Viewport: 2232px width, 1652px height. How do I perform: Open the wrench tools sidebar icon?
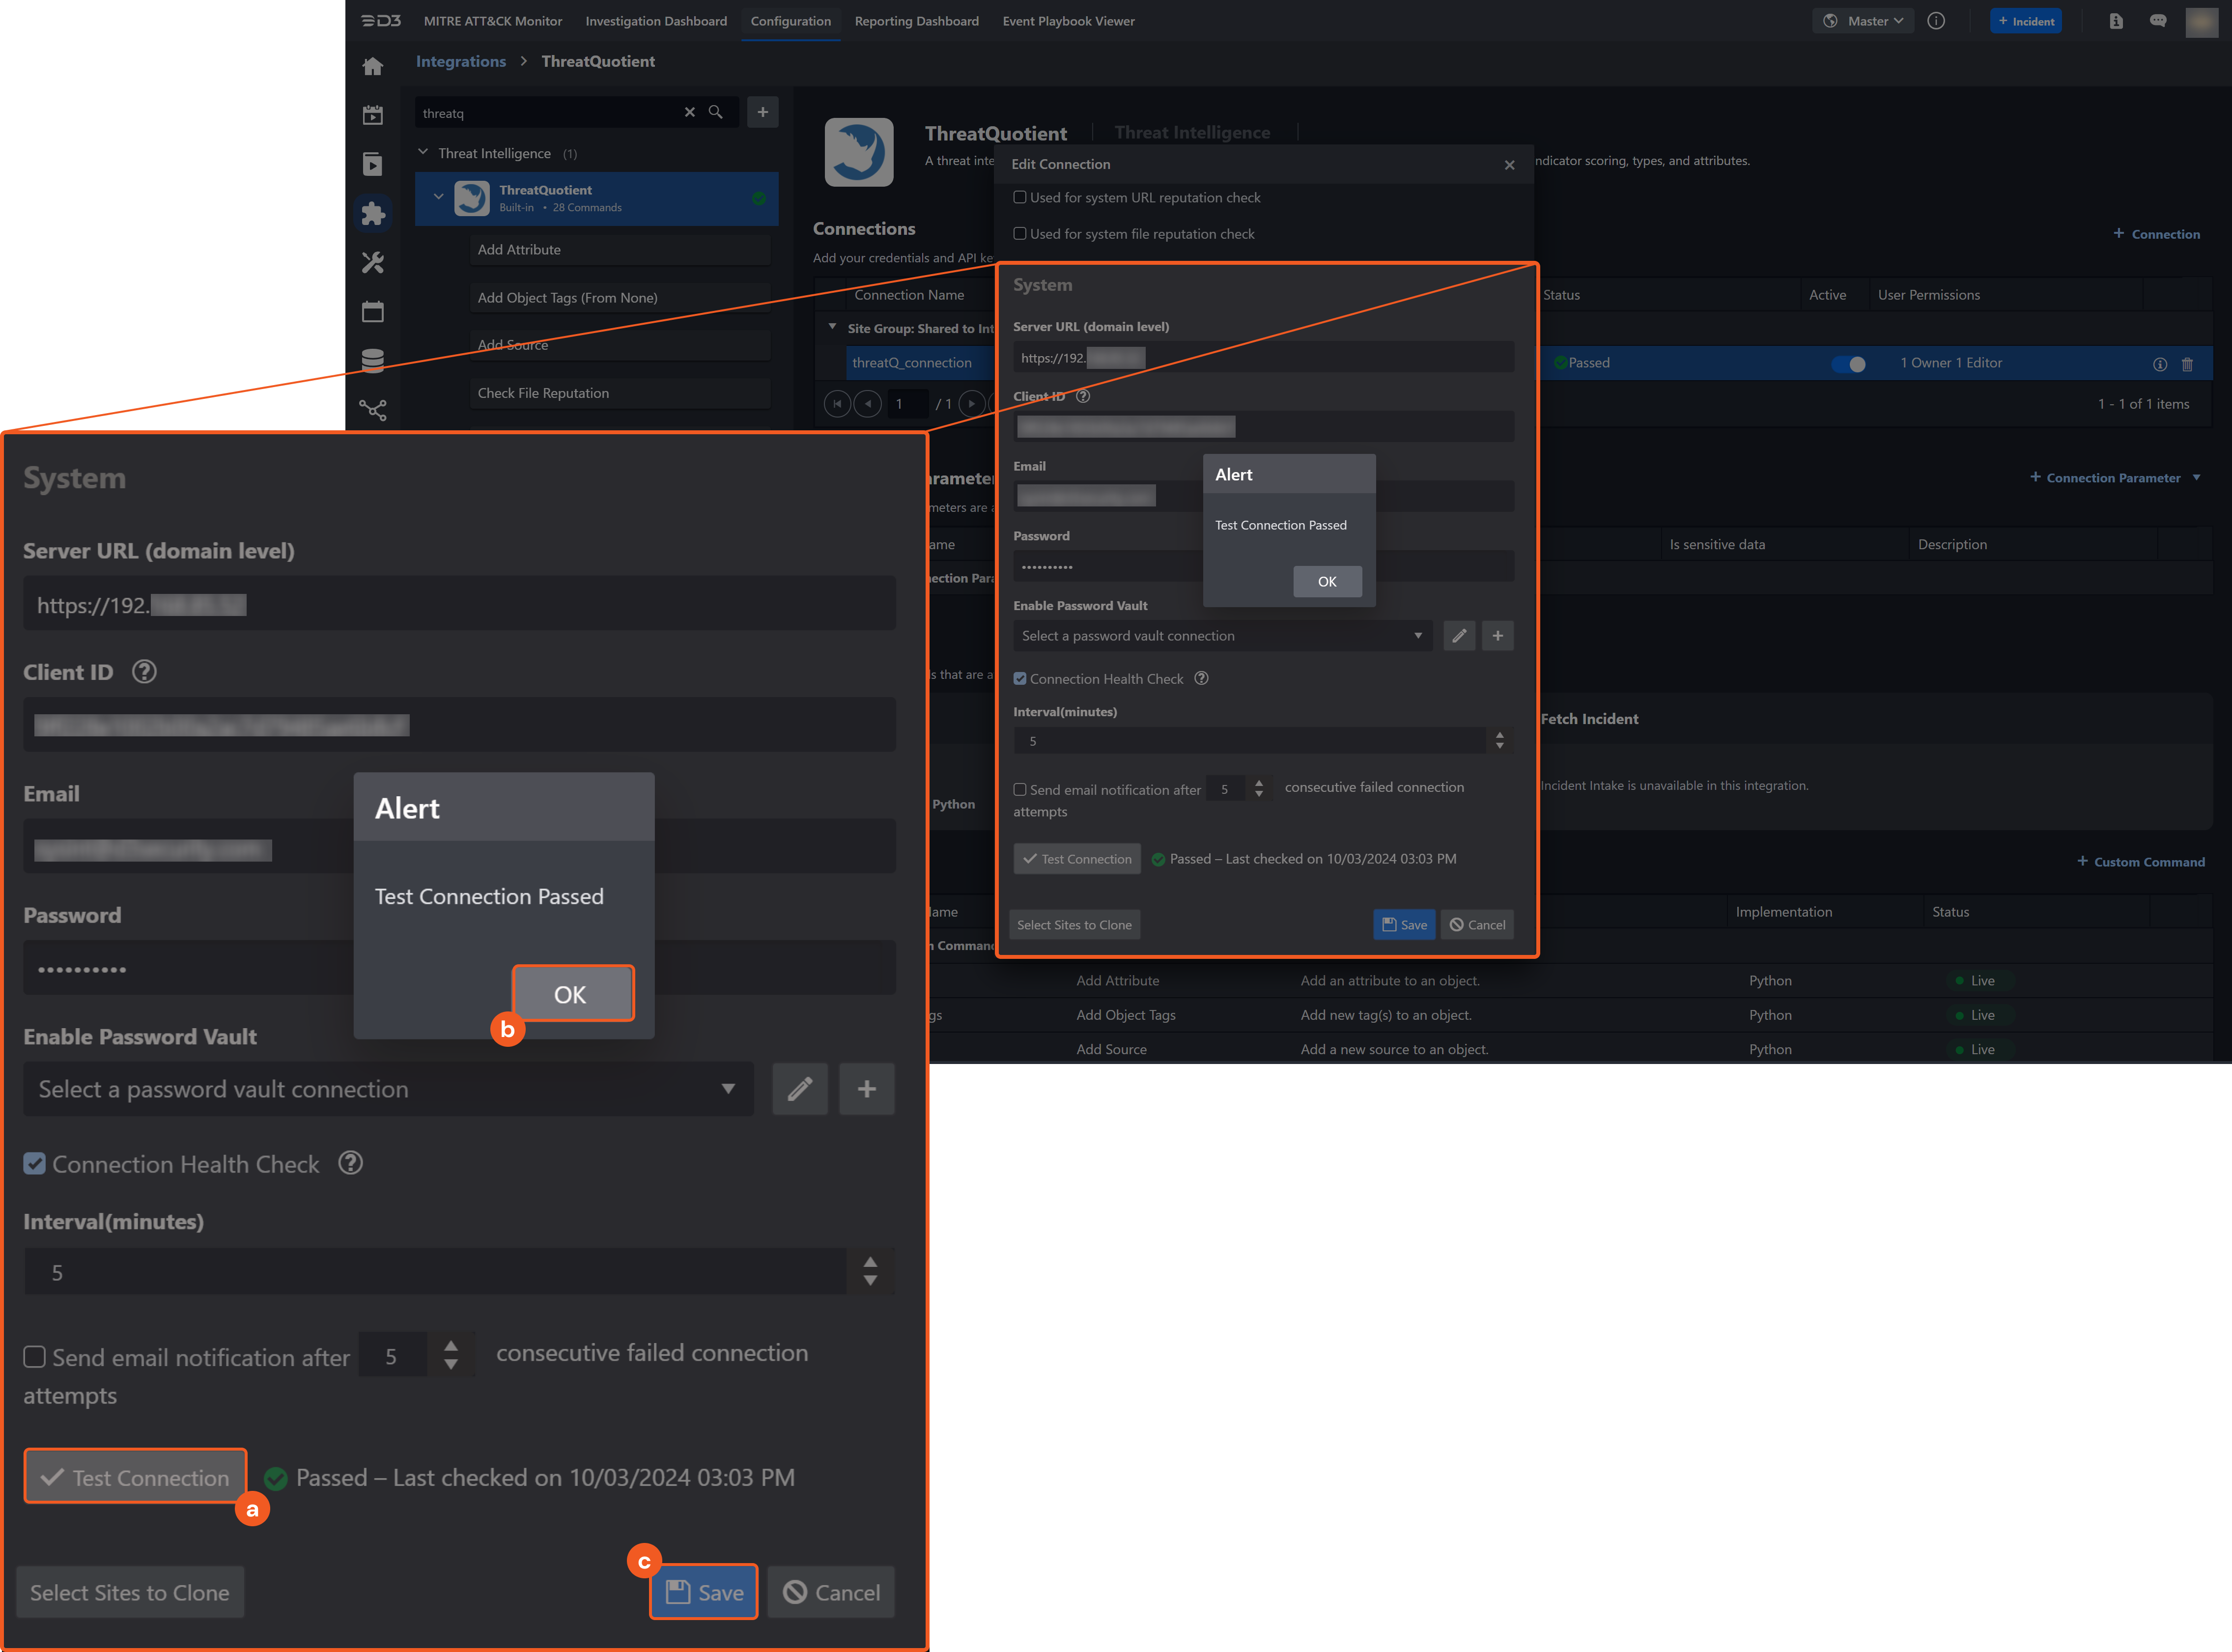372,262
